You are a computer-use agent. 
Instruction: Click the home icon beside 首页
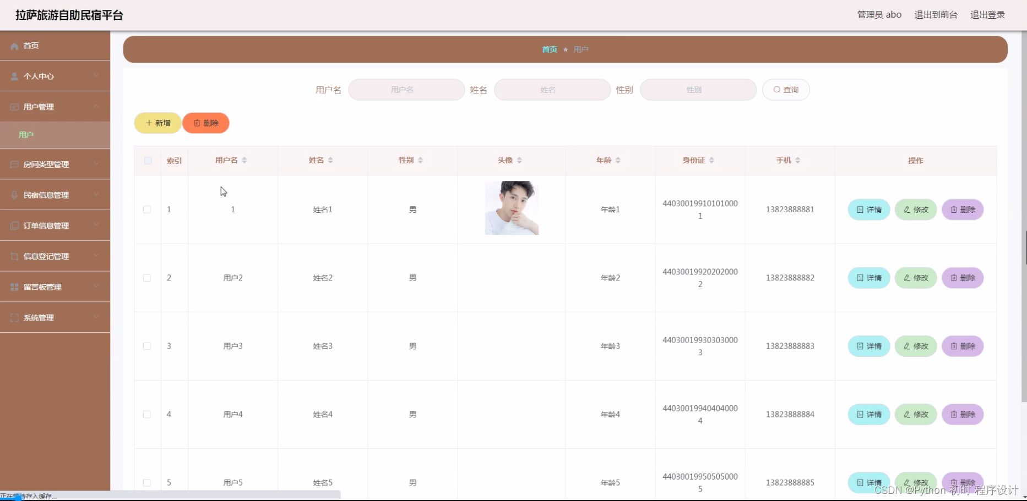click(14, 46)
